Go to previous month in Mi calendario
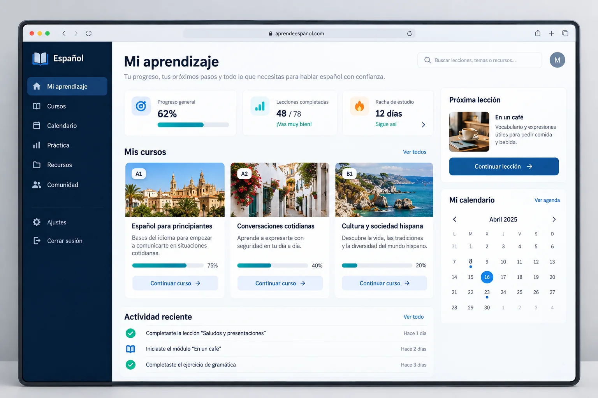Image resolution: width=598 pixels, height=398 pixels. click(x=454, y=219)
